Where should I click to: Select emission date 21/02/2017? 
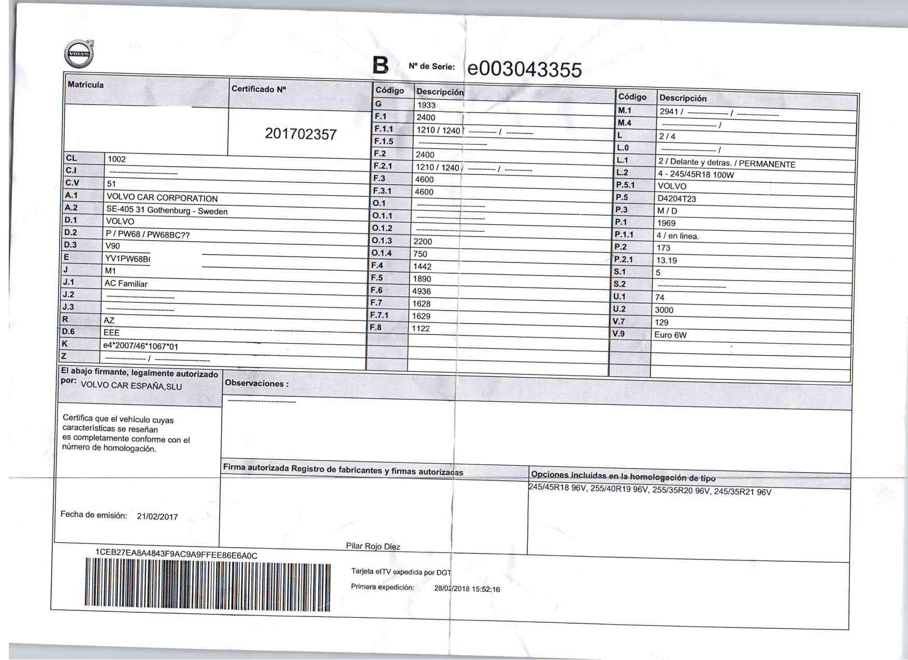(x=157, y=517)
